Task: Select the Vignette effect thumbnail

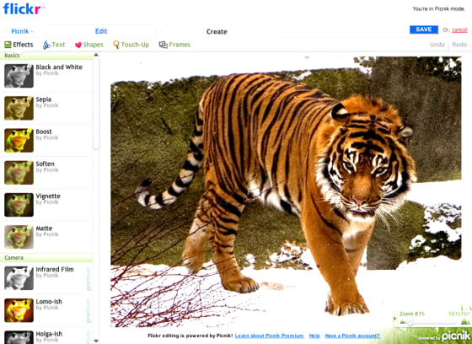Action: pyautogui.click(x=19, y=205)
